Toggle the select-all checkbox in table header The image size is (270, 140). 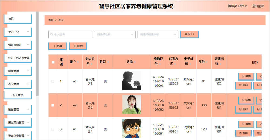(x=53, y=62)
